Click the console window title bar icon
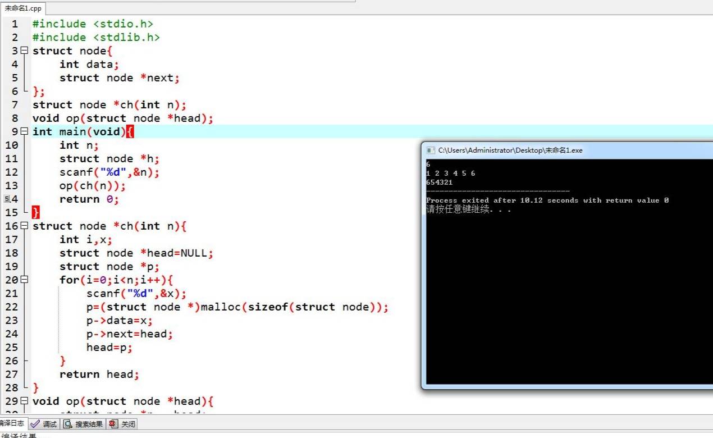 pos(431,150)
